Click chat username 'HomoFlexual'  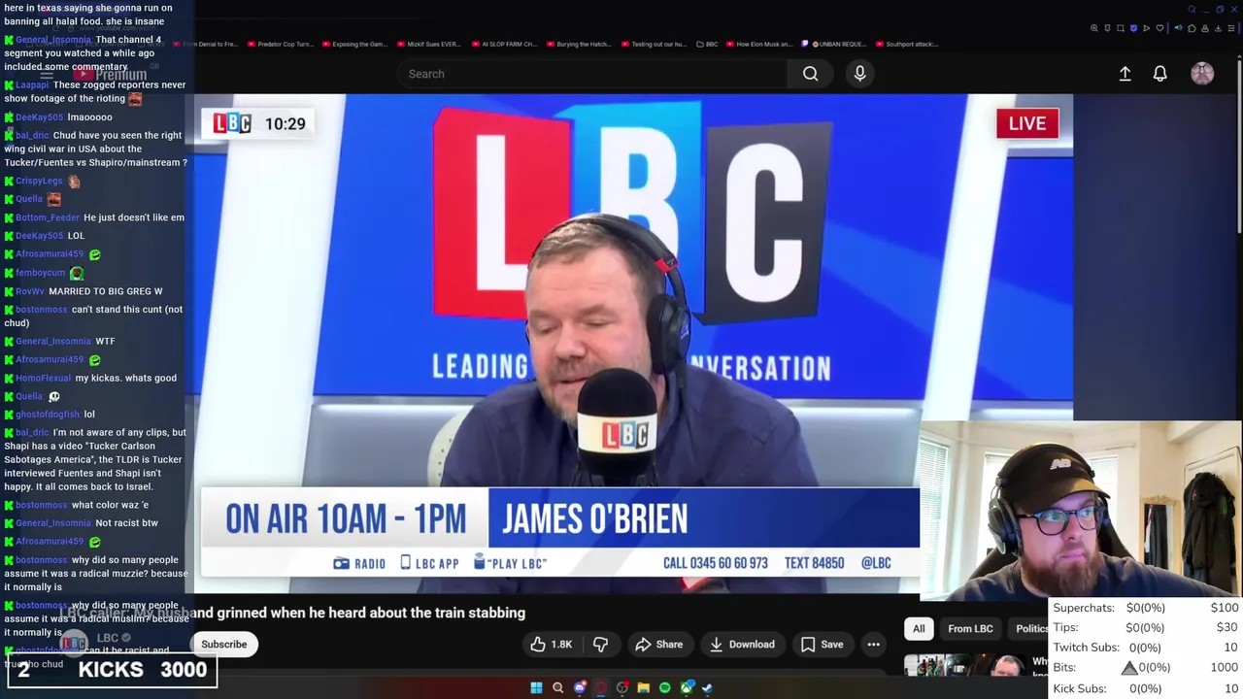pyautogui.click(x=44, y=378)
